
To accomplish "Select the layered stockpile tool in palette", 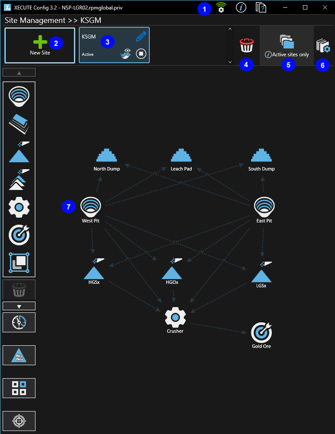I will [19, 180].
